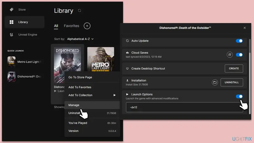Switch to the All tab

(56, 26)
